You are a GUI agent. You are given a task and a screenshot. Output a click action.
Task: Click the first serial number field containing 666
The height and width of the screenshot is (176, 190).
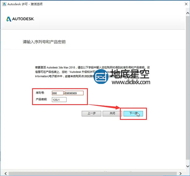58,93
